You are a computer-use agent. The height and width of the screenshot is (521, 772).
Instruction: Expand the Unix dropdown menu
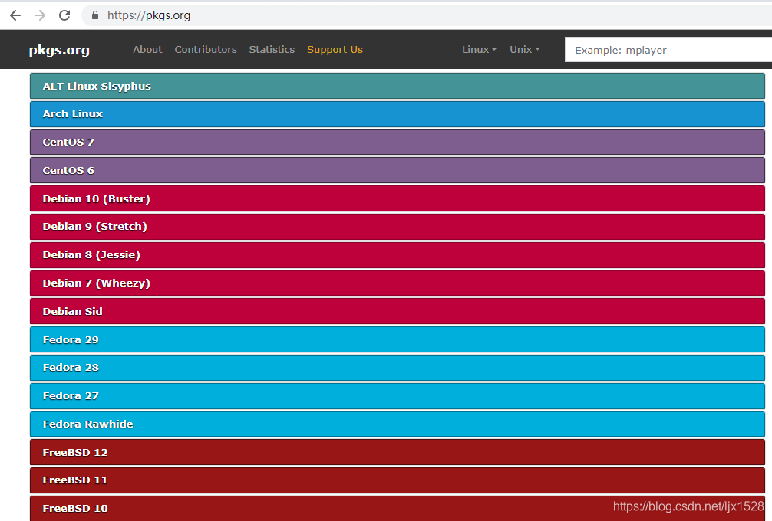[x=525, y=50]
